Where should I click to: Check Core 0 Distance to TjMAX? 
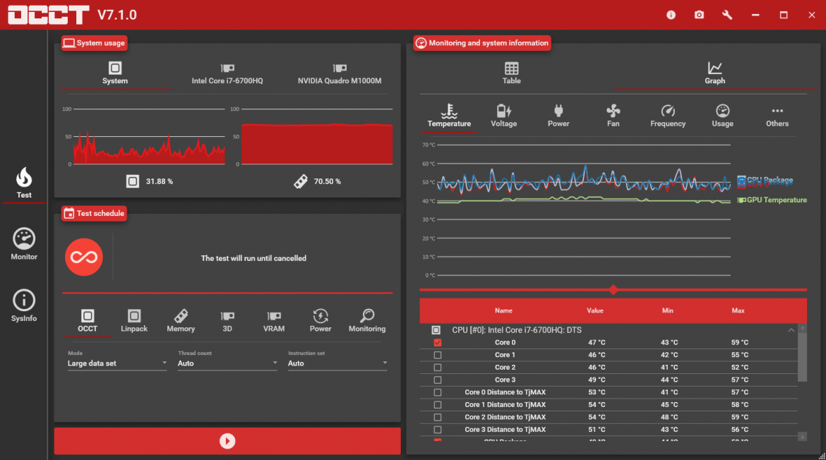[x=438, y=392]
